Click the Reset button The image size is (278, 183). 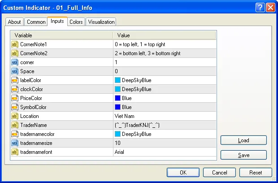[256, 173]
